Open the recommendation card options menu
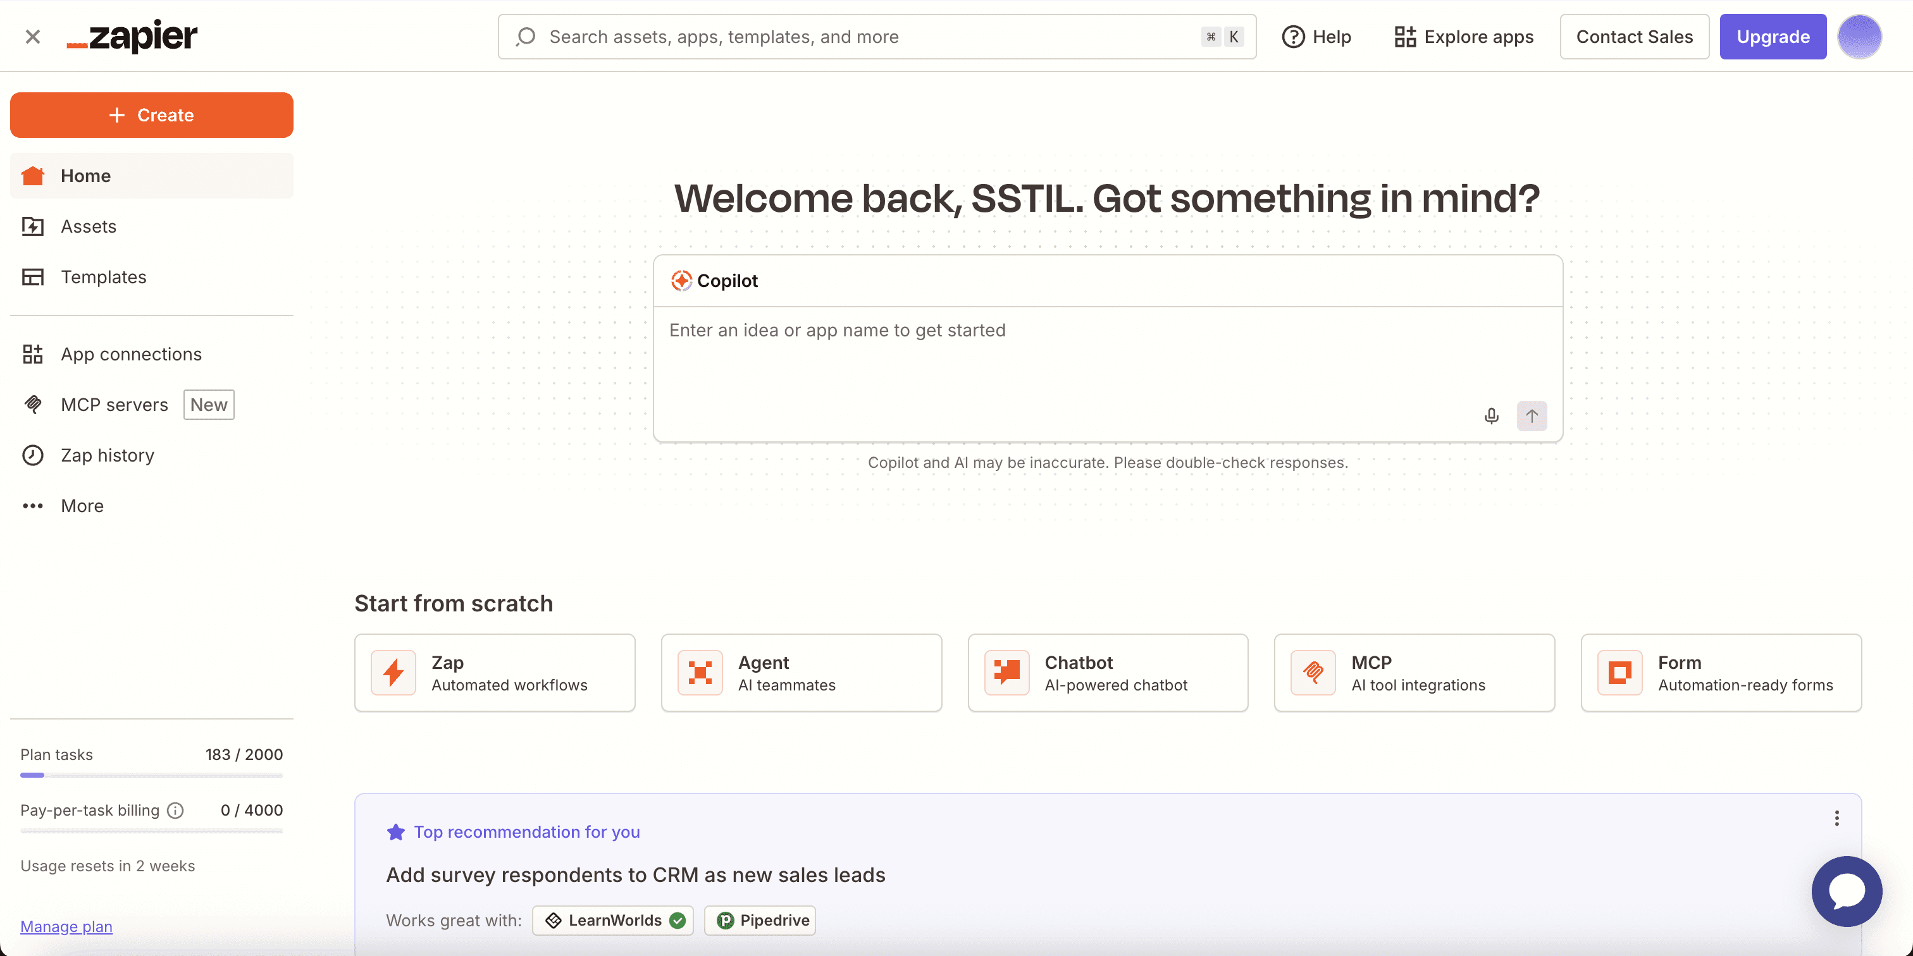 point(1836,818)
